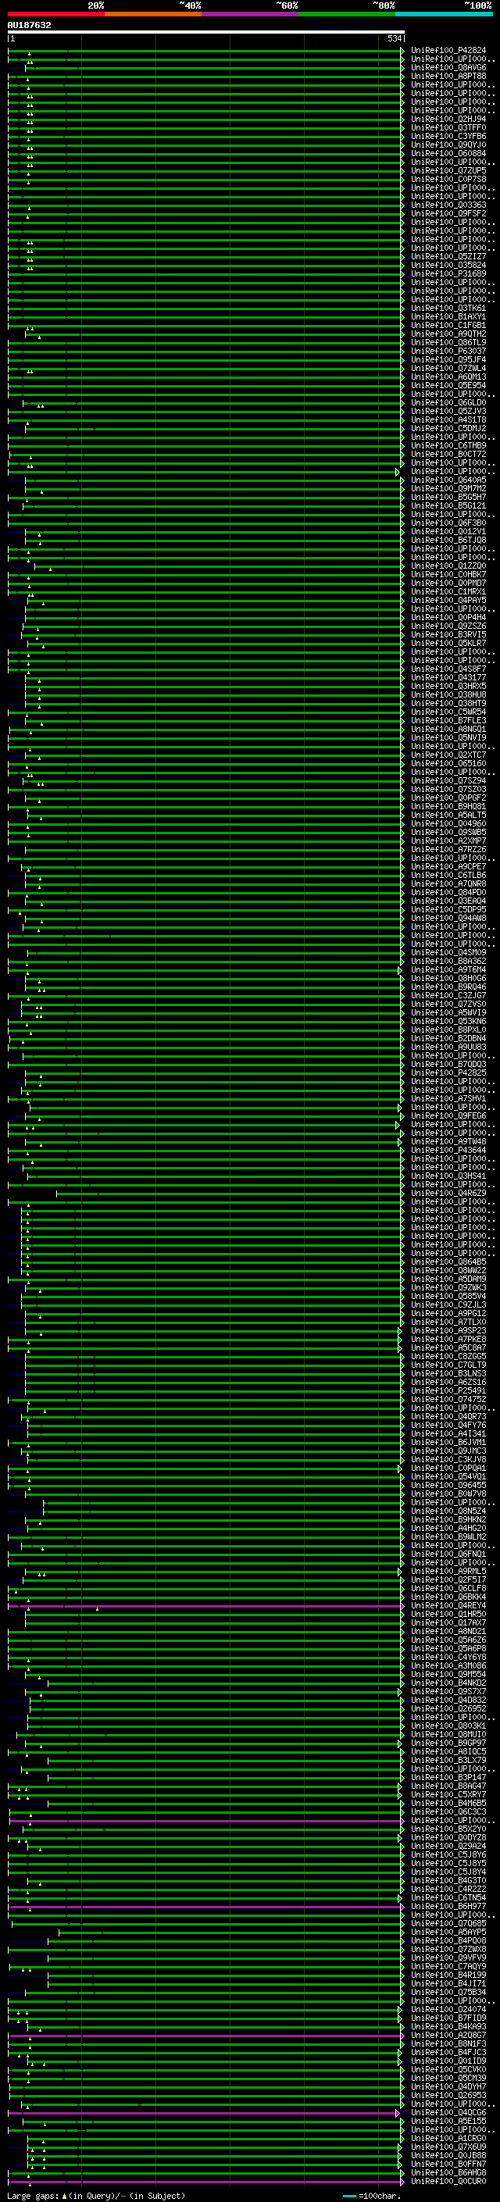This screenshot has width=500, height=2202.
Task: Select UniRef100_O35824 label
Action: click(448, 265)
